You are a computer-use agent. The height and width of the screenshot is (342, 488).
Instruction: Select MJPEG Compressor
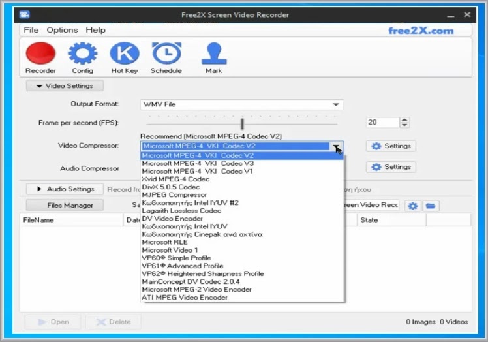point(242,195)
